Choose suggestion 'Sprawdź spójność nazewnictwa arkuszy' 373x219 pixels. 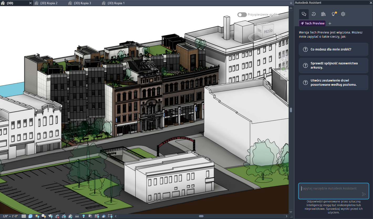point(334,65)
